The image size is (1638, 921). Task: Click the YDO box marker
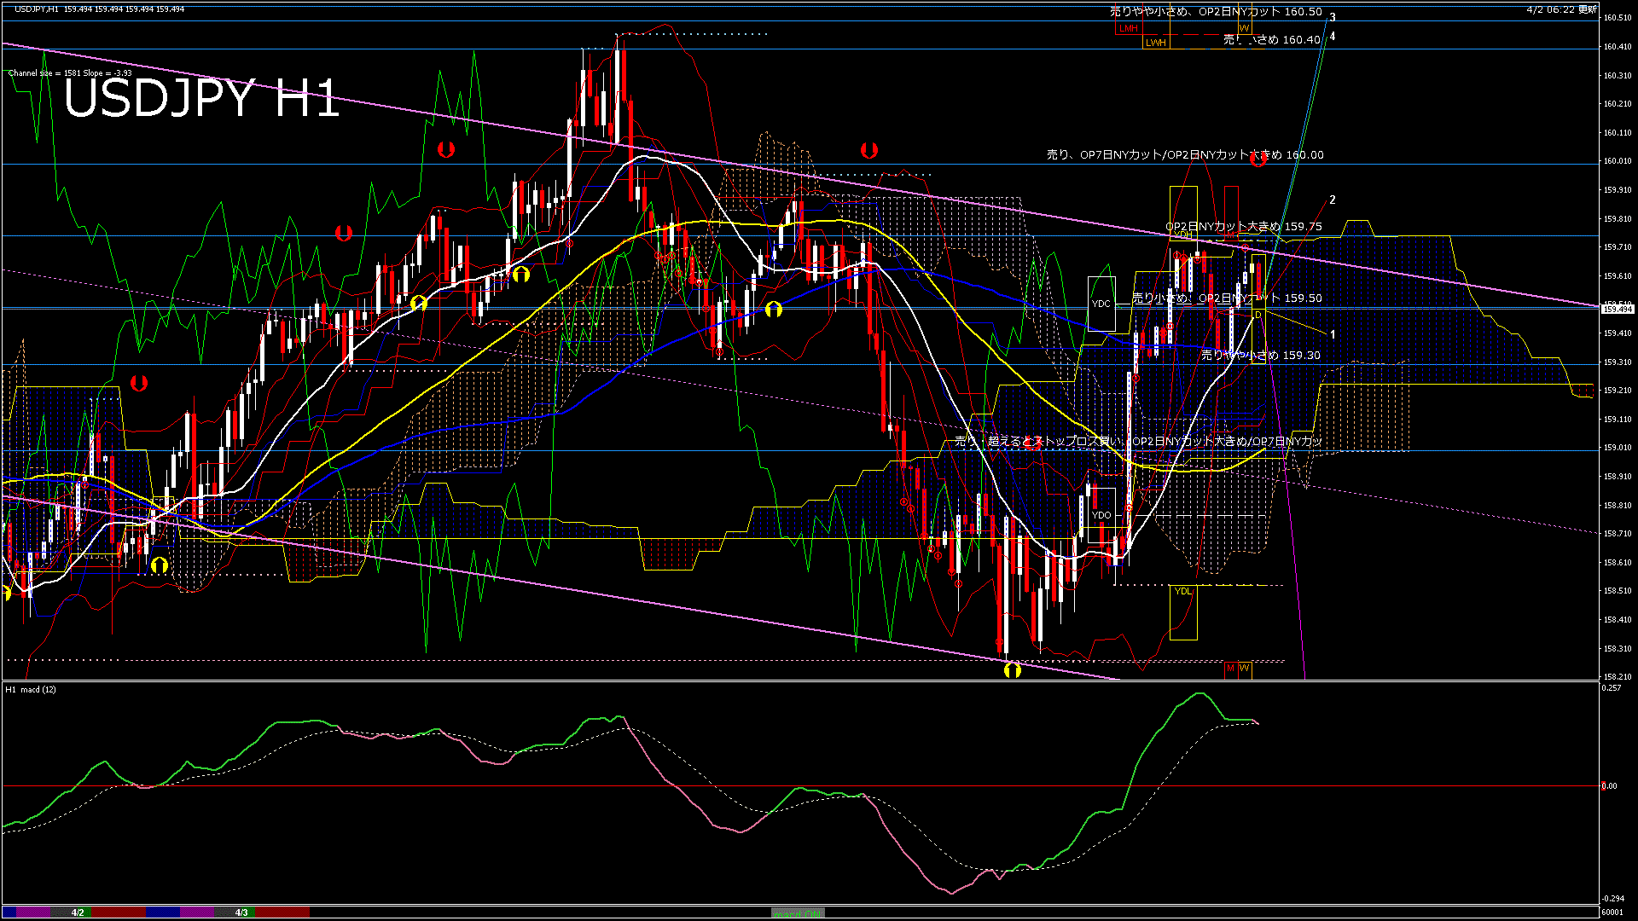1101,514
